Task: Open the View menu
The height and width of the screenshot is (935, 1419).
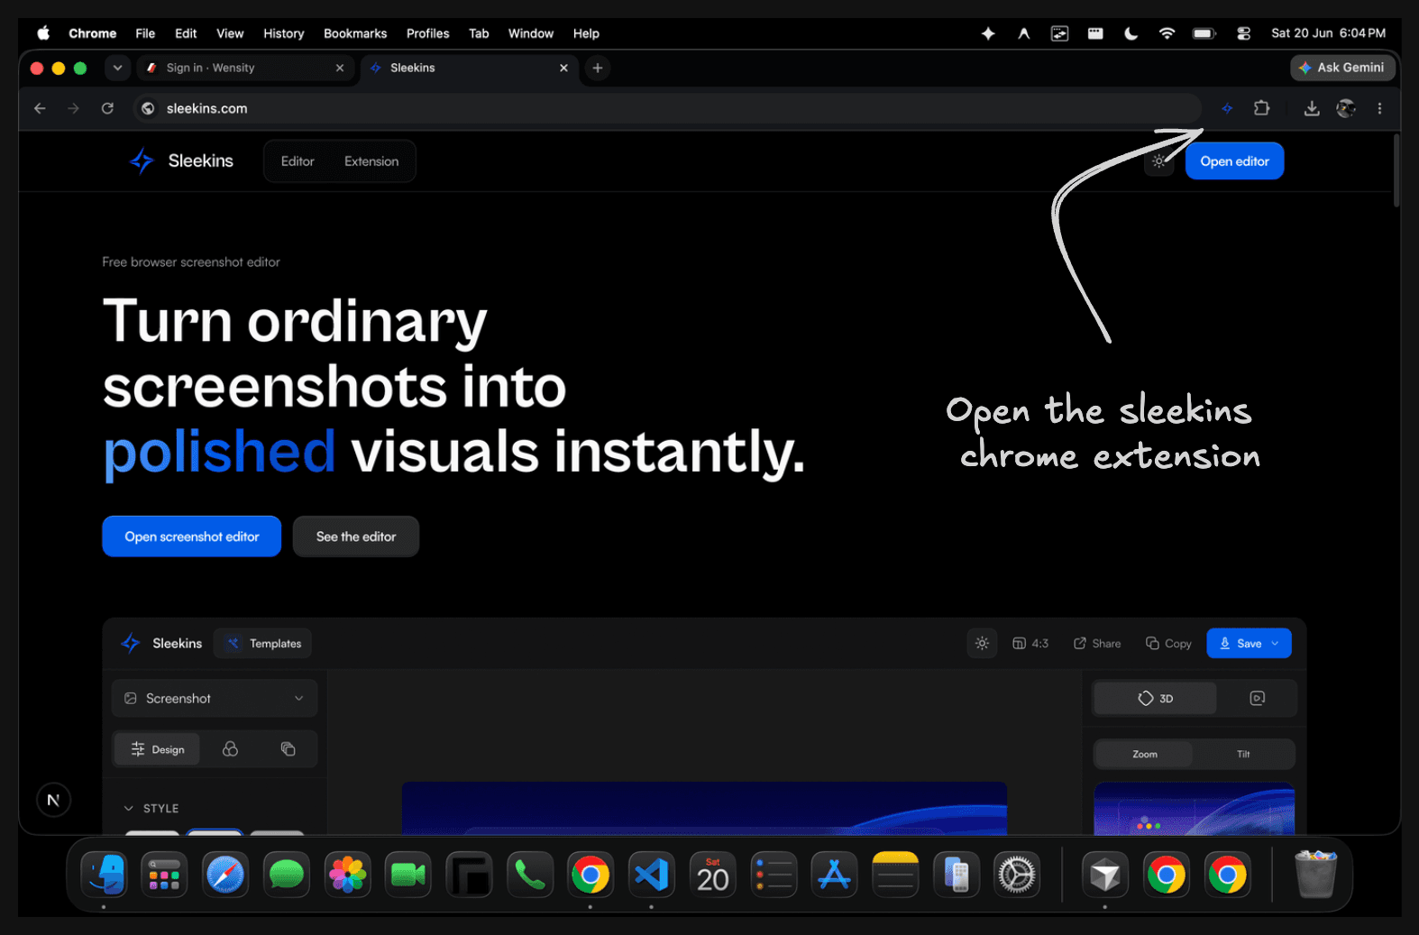Action: (x=230, y=33)
